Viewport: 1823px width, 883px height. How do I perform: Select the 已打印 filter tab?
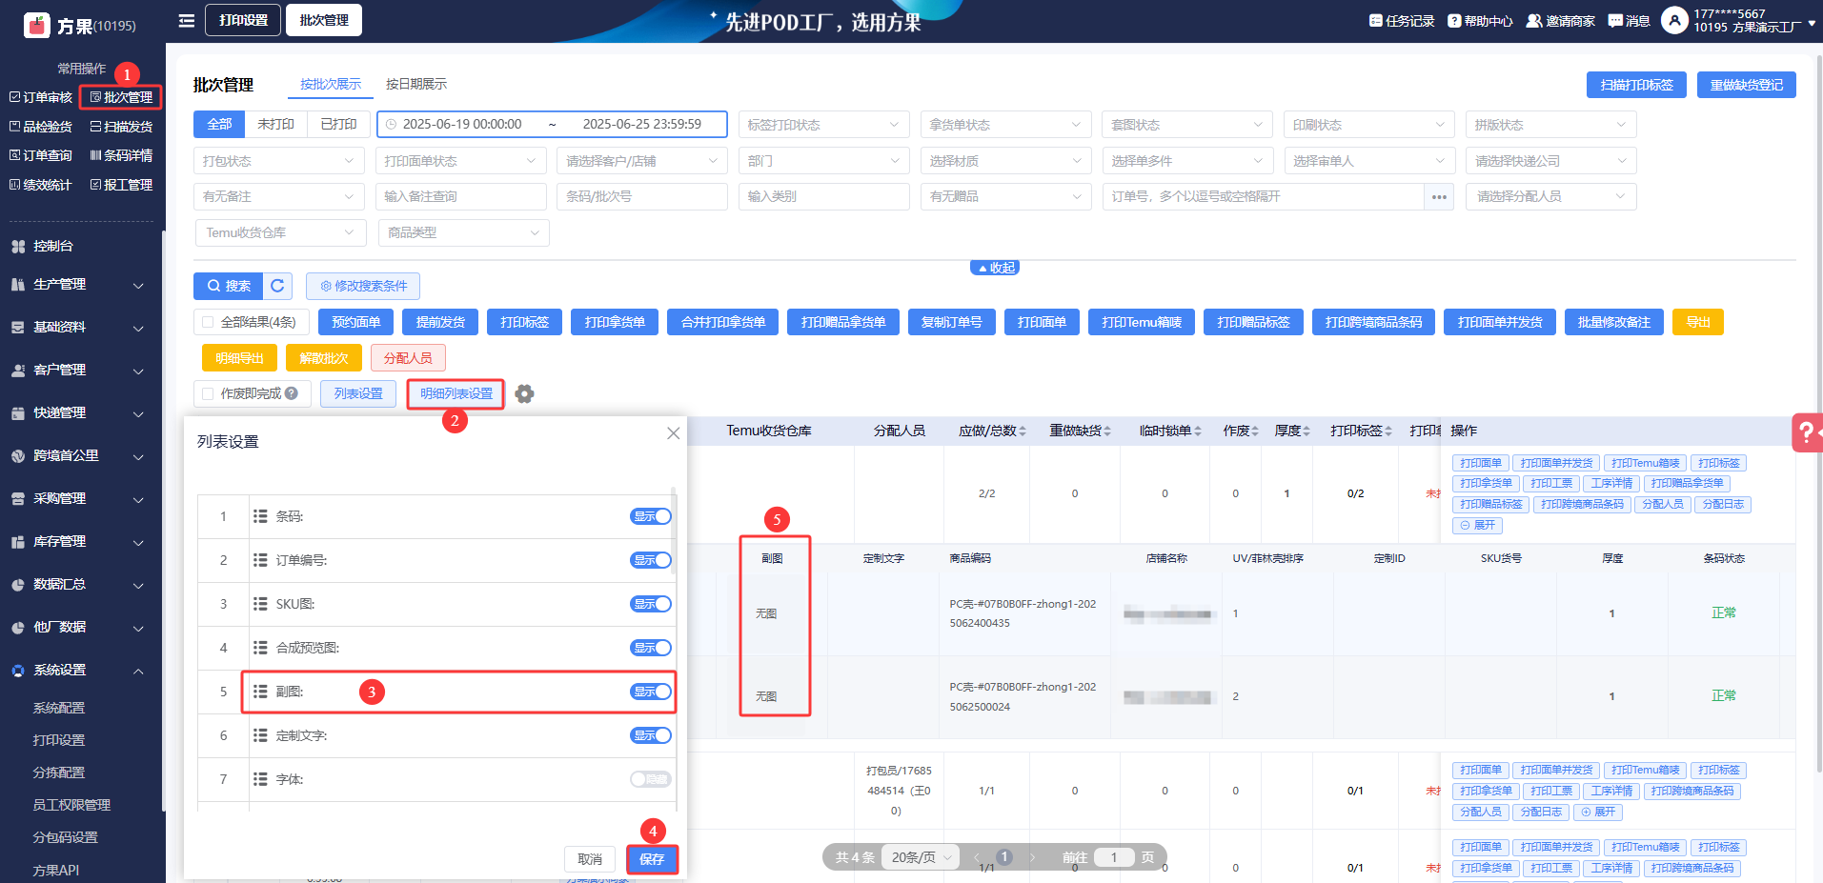[x=338, y=125]
